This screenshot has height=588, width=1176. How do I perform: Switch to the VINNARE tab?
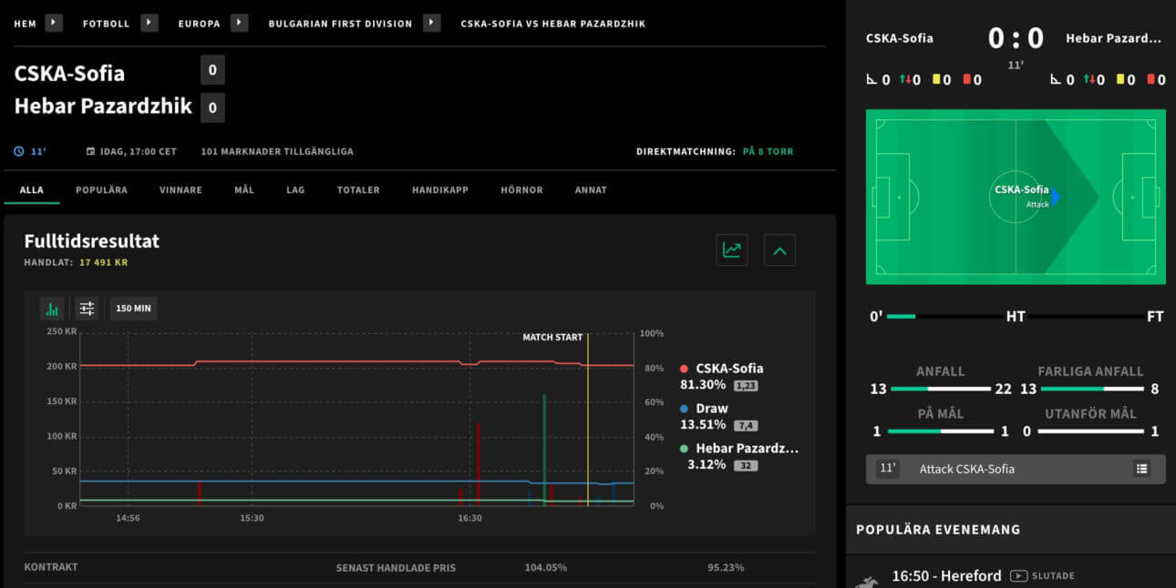181,190
